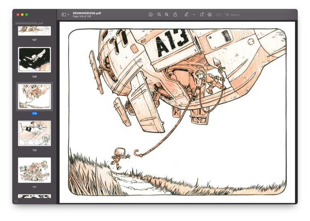Show the document info inspector

pyautogui.click(x=151, y=15)
